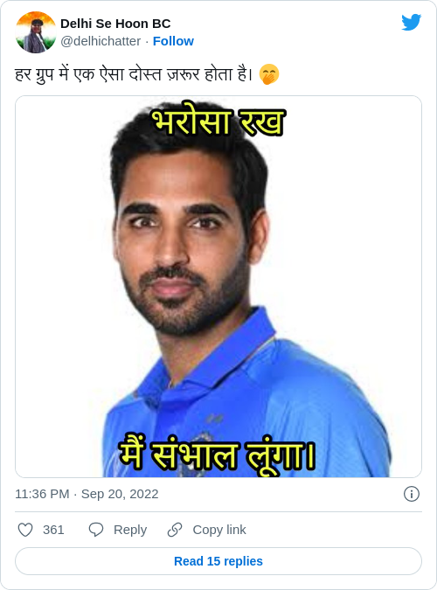Open the Delhi Se Hoon BC display name
This screenshot has height=590, width=437.
115,24
